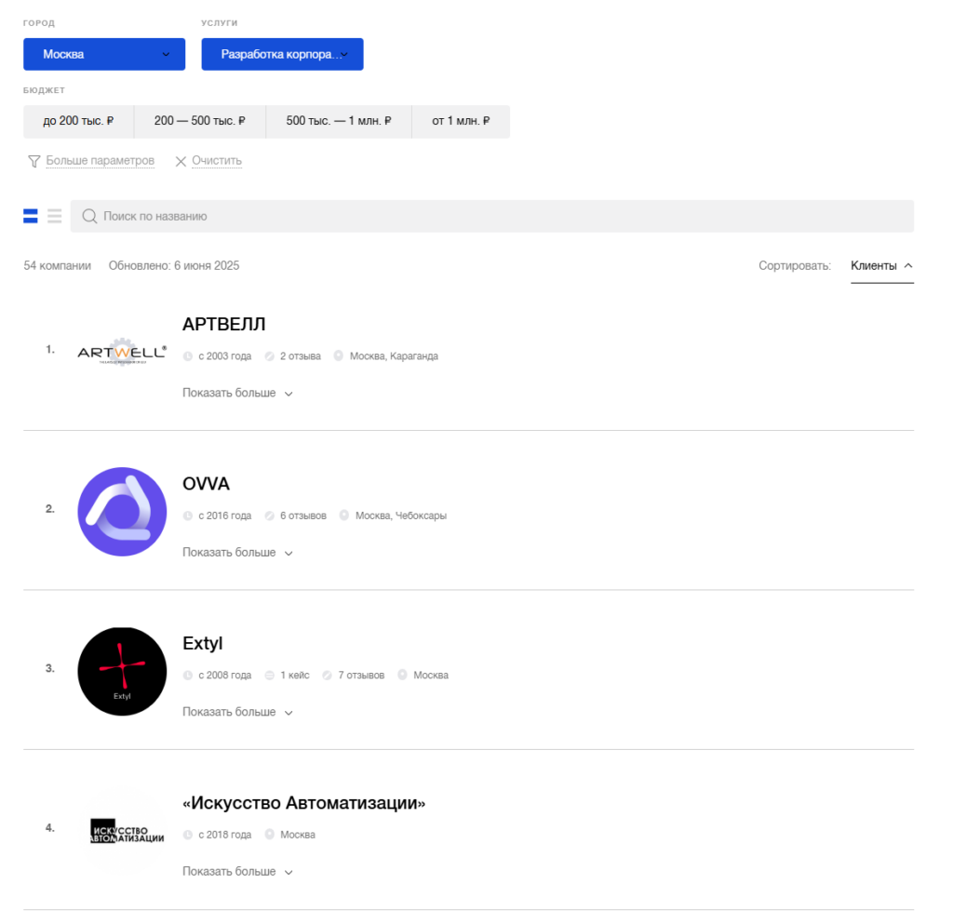The width and height of the screenshot is (953, 911).
Task: Click the reviews icon next to 7 отзывов
Action: click(x=327, y=676)
